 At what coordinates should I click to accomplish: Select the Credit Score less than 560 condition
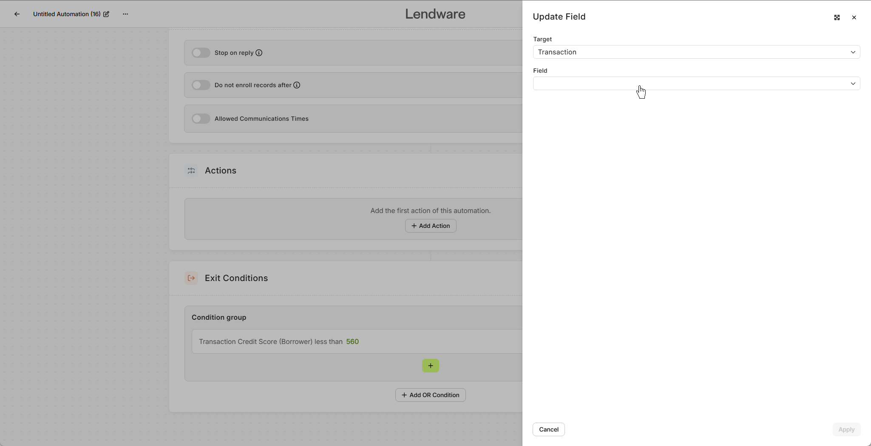(x=279, y=341)
